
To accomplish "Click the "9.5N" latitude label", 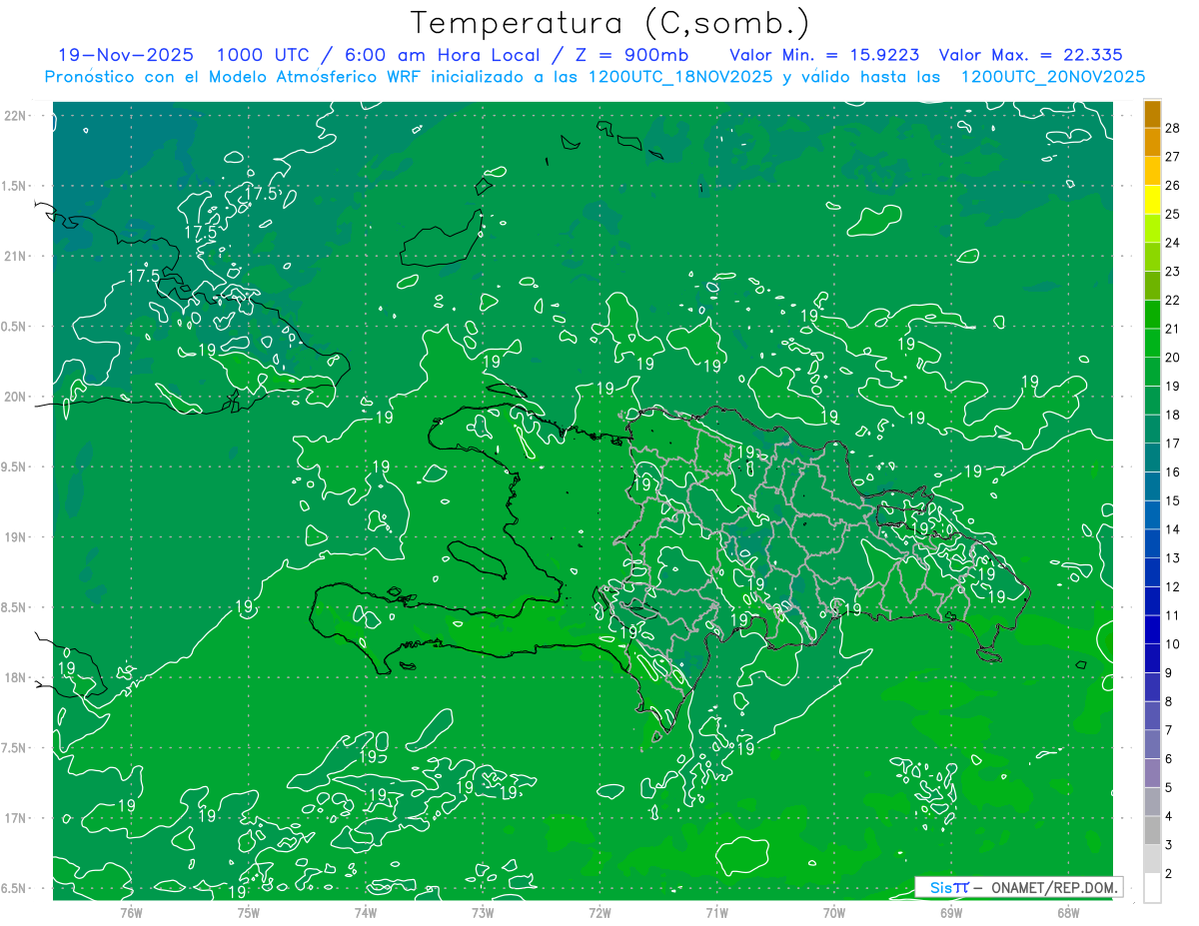I will click(x=13, y=466).
